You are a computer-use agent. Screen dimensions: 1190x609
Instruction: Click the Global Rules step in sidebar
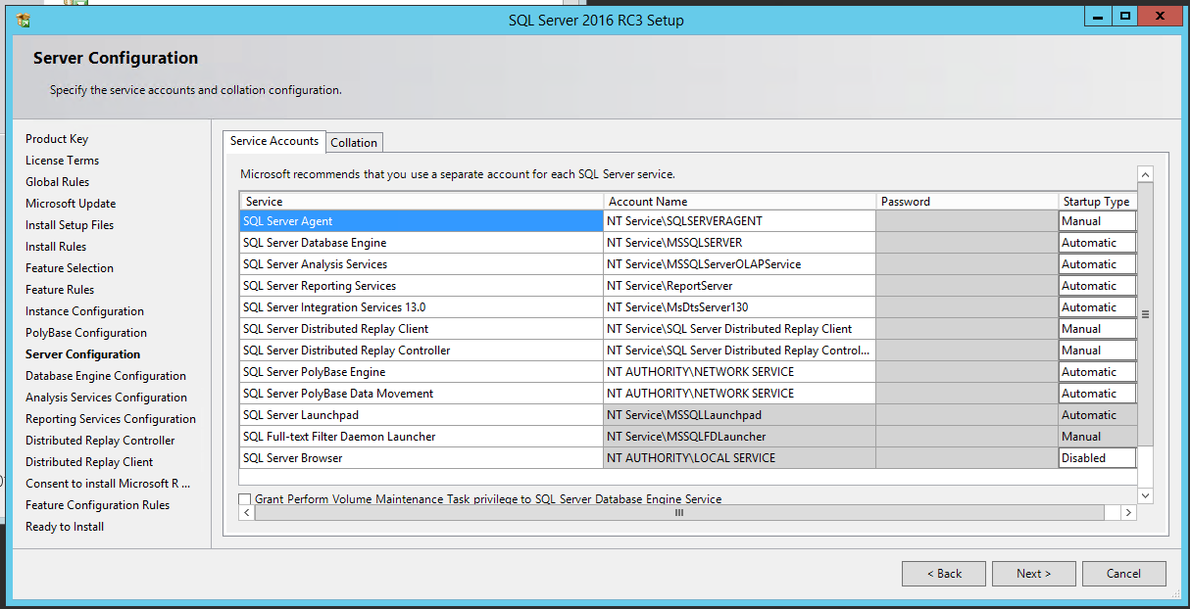tap(57, 182)
